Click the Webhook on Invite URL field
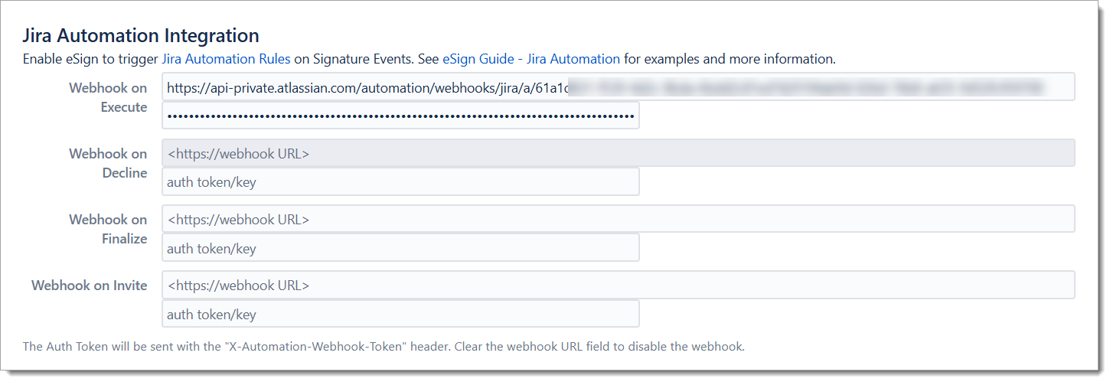 [x=618, y=285]
